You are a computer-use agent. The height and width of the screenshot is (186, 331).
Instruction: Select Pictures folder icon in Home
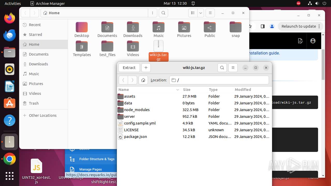click(x=184, y=27)
